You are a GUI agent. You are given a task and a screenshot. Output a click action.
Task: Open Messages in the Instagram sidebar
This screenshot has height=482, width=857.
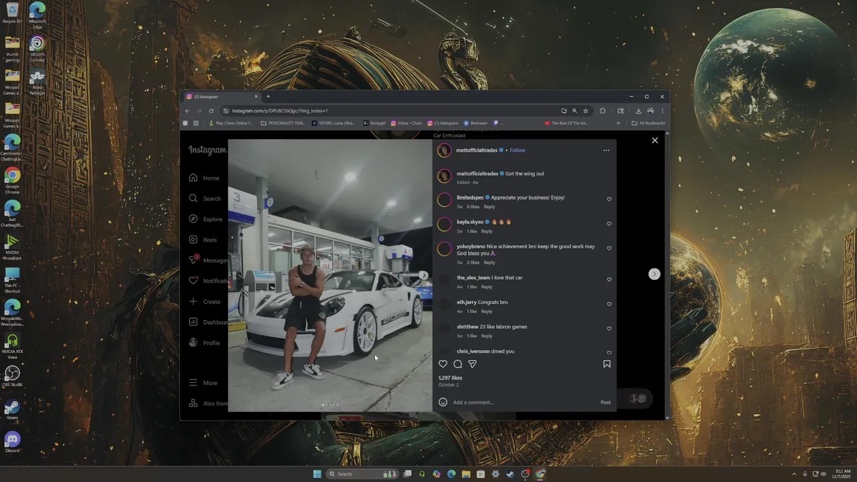pyautogui.click(x=208, y=260)
